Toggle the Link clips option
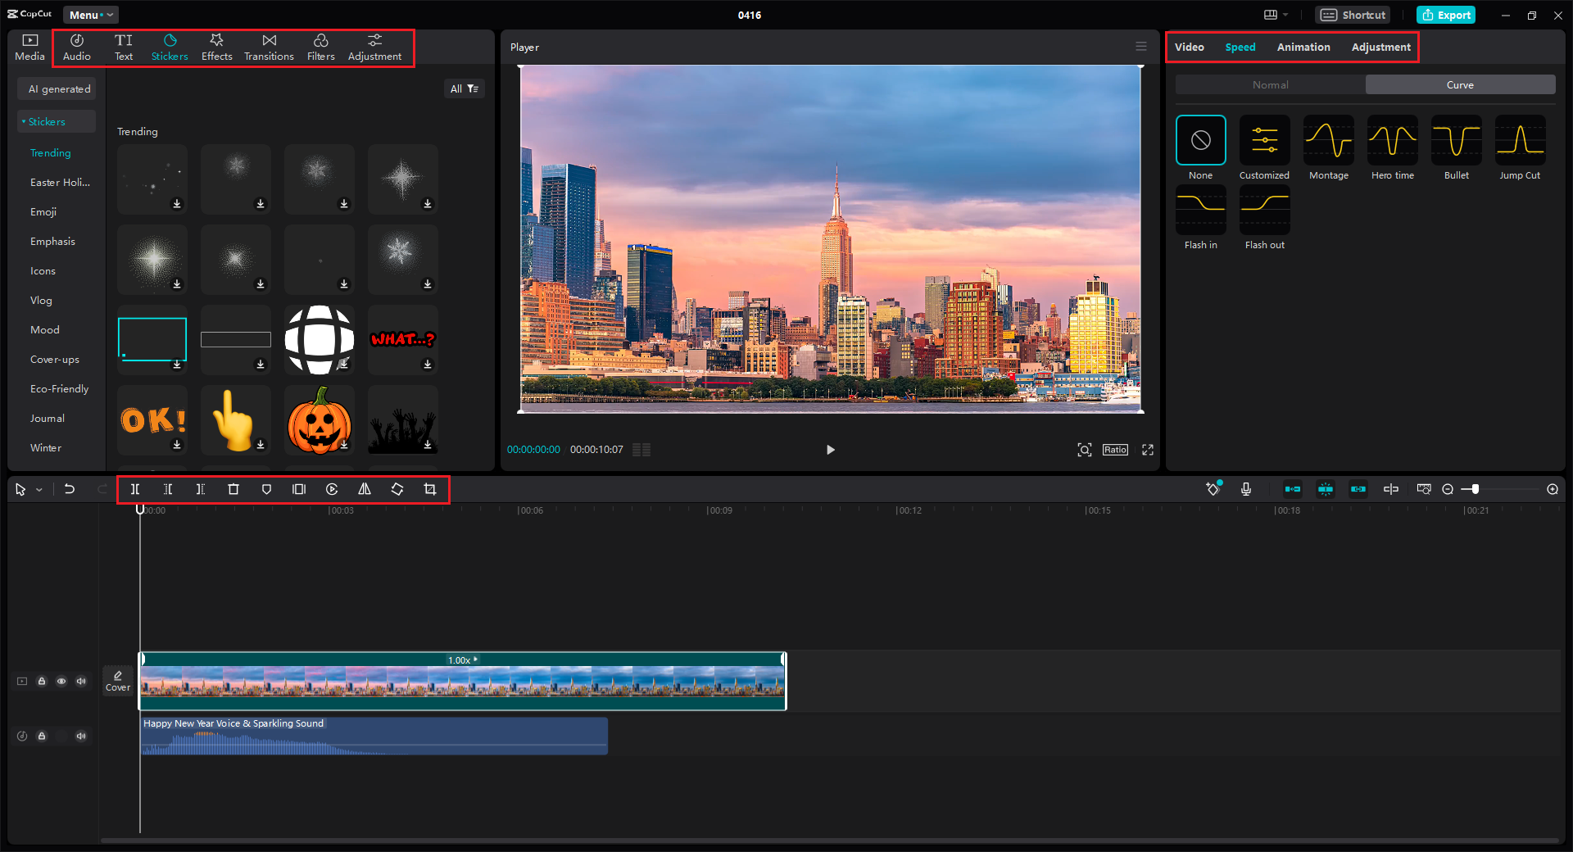 pyautogui.click(x=1358, y=489)
